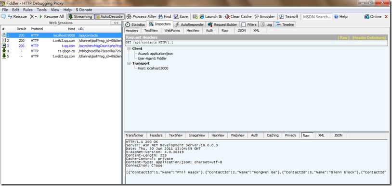Select session 5 t.web2.qq.com row
This screenshot has height=186, width=392.
[x=61, y=56]
